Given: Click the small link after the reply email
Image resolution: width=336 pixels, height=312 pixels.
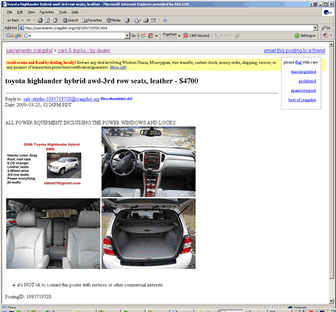Looking at the screenshot, I should [x=116, y=98].
